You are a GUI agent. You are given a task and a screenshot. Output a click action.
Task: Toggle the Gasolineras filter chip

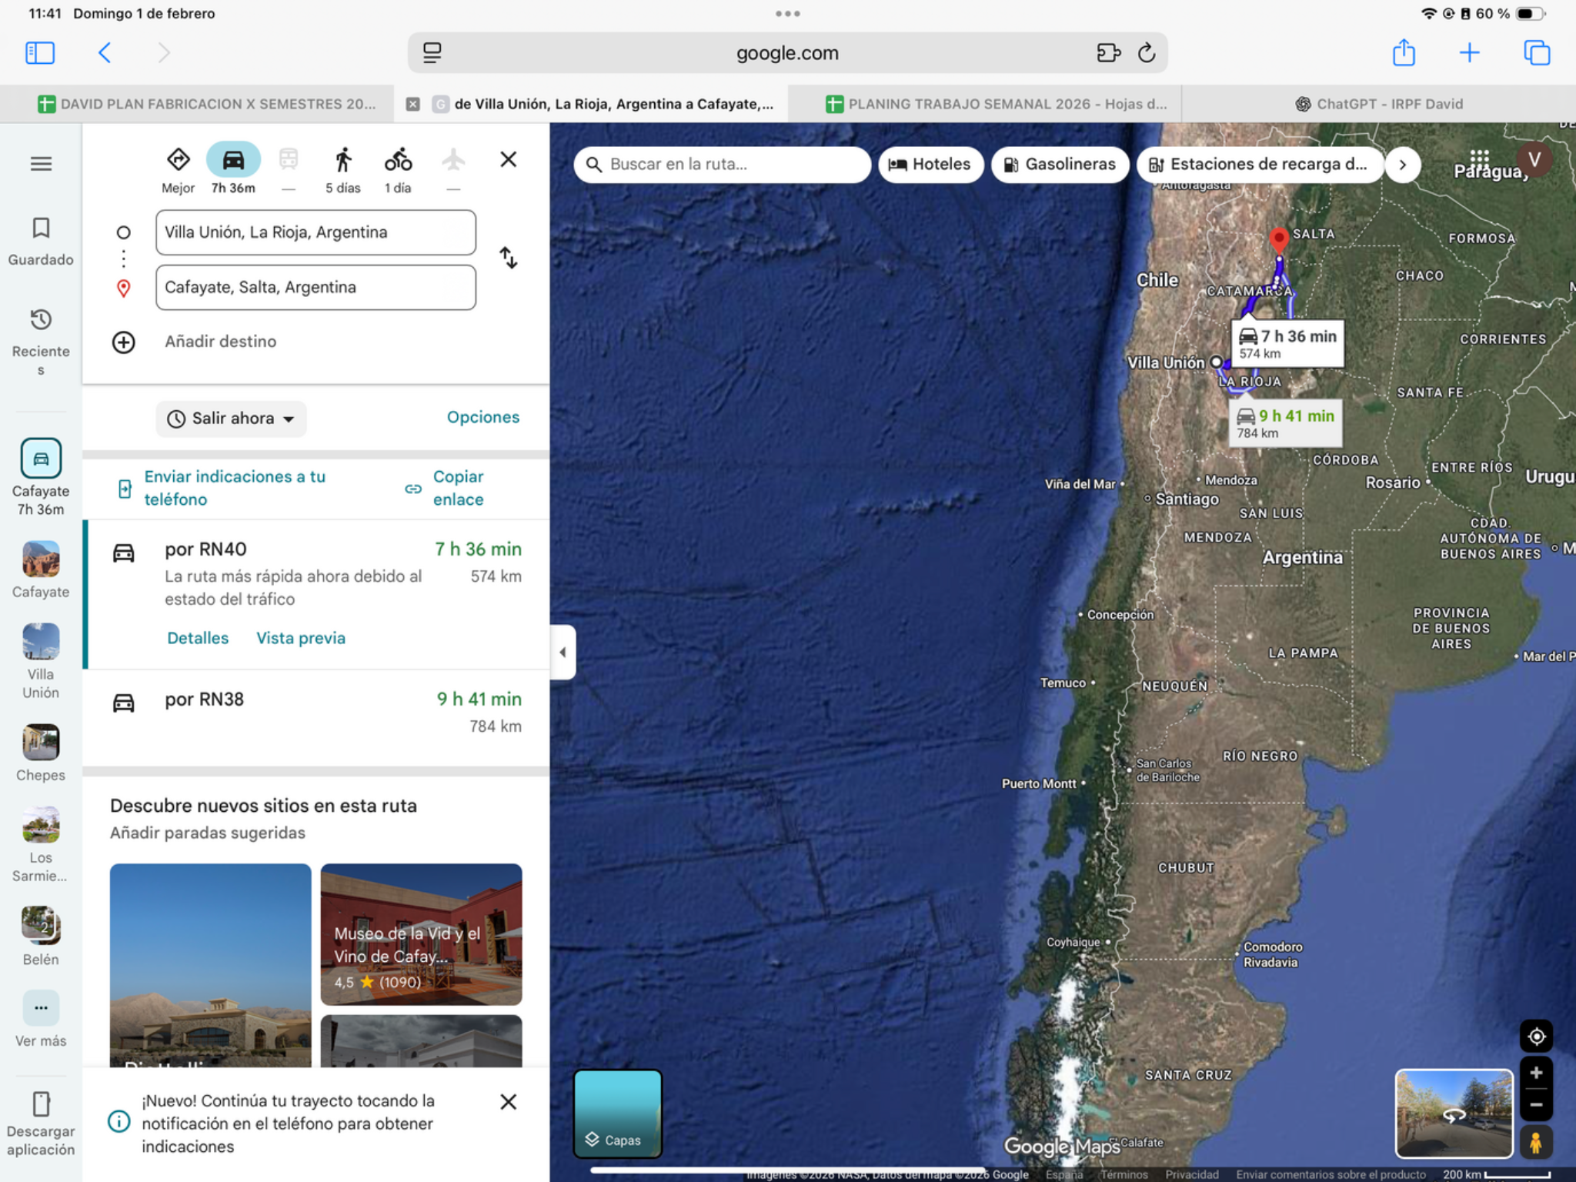(x=1060, y=164)
